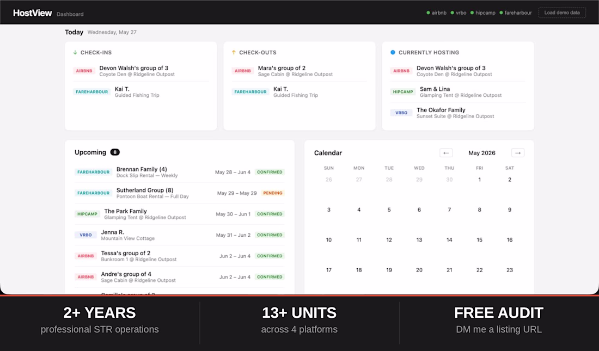Click CONFIRMED status on Brennan Family

click(x=270, y=172)
